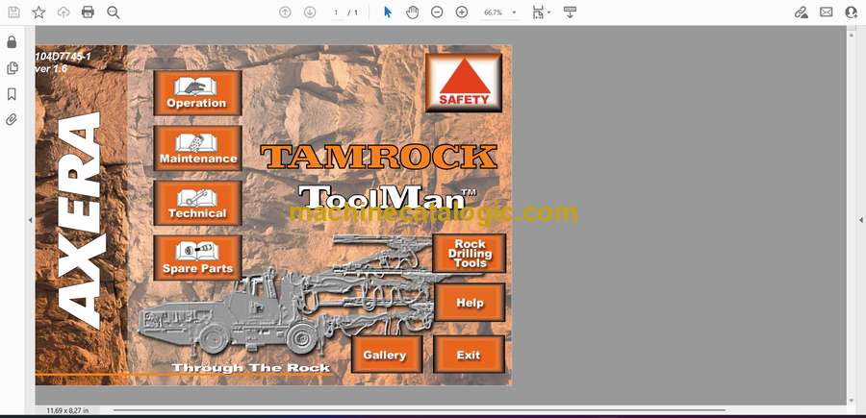Viewport: 866px width, 418px height.
Task: Open the fit page options dropdown
Action: click(541, 12)
